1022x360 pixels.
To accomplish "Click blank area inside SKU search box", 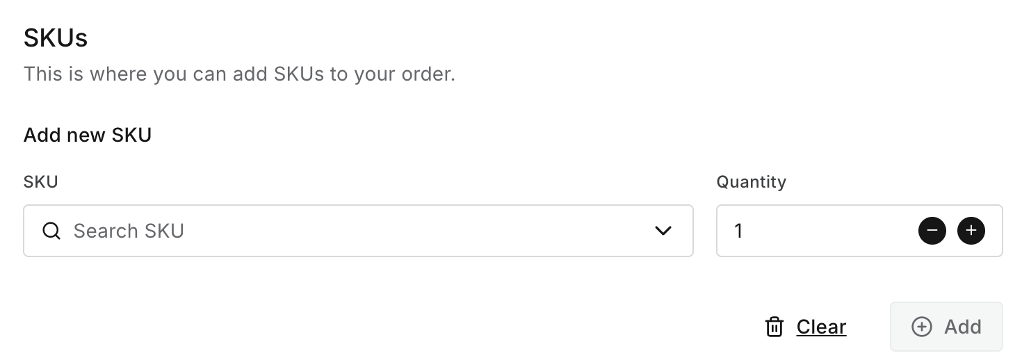I will click(x=417, y=231).
